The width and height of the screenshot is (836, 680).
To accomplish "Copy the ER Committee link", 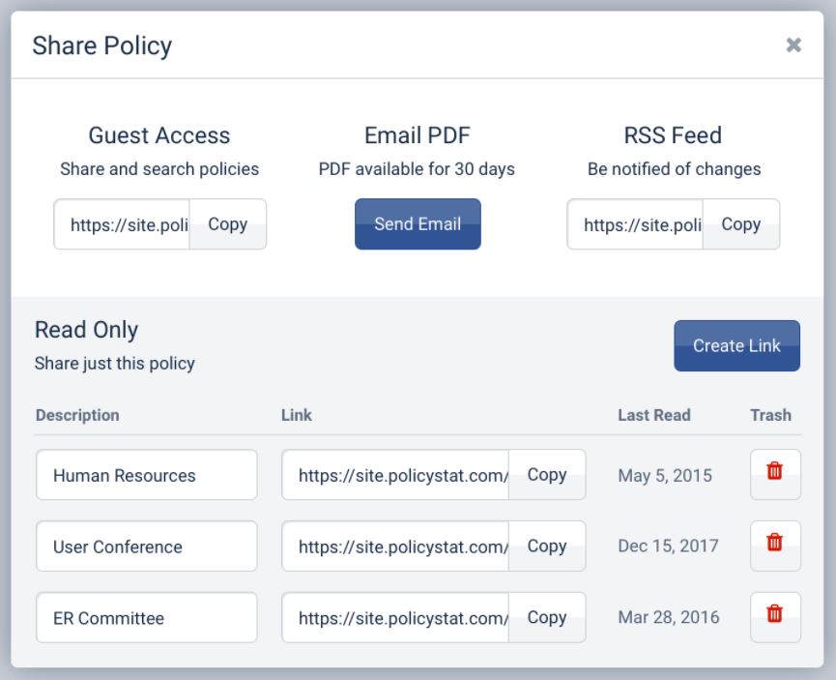I will pyautogui.click(x=546, y=617).
